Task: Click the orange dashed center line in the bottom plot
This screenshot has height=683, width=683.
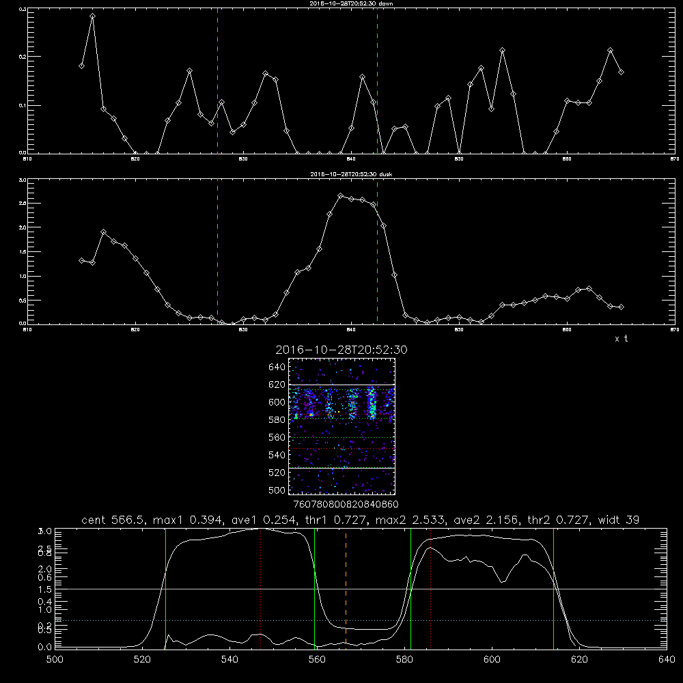Action: [x=346, y=588]
